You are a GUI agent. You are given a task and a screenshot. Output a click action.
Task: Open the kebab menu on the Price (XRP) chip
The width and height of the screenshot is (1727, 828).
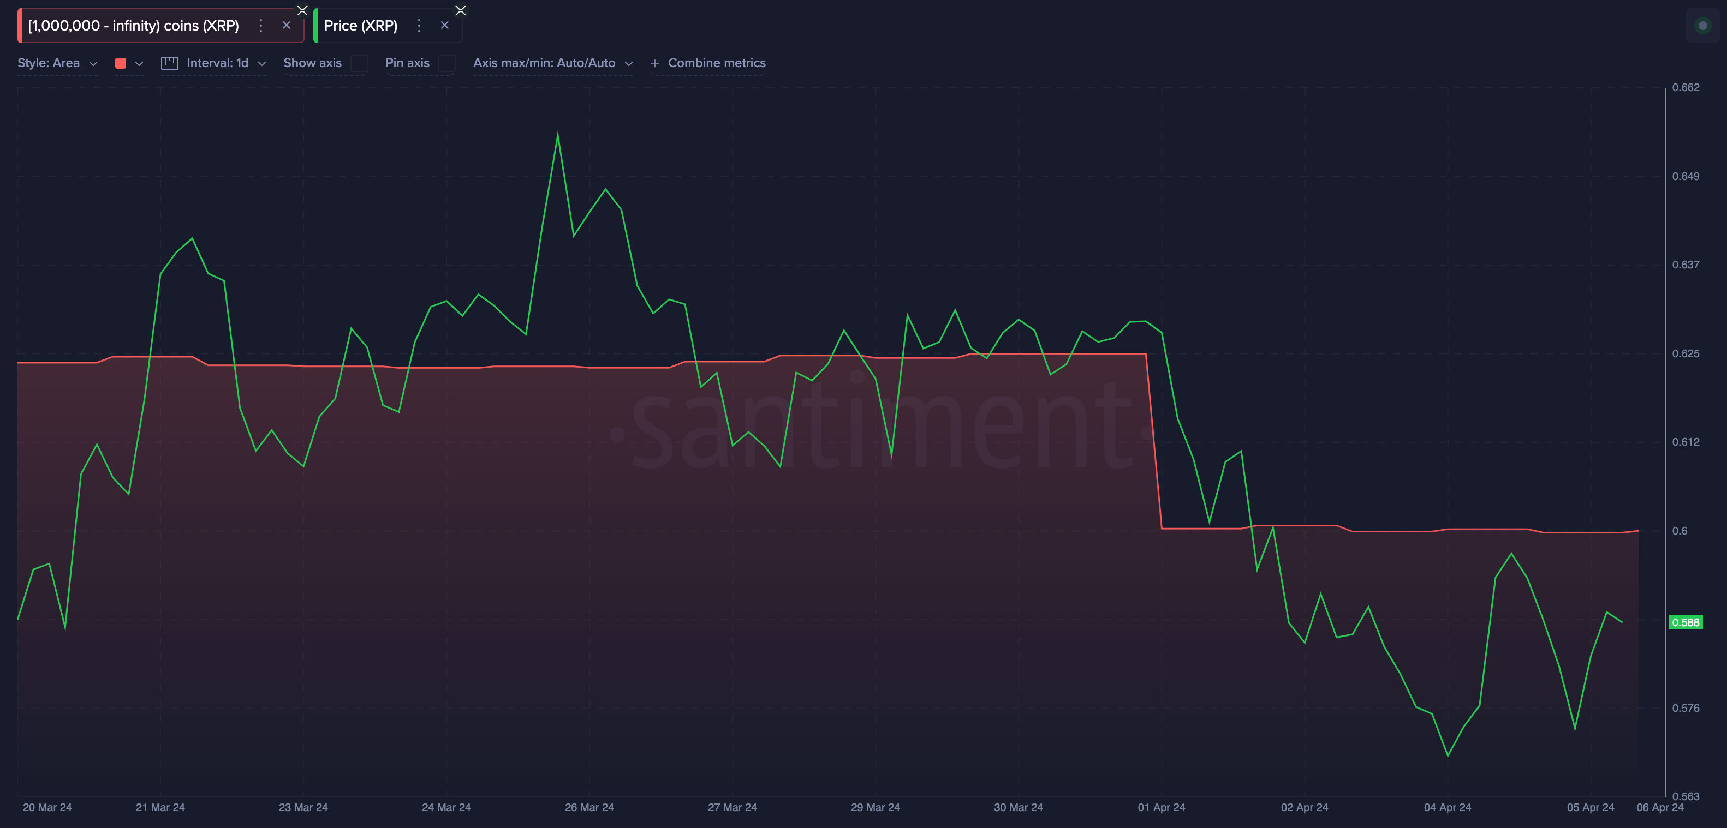coord(419,26)
